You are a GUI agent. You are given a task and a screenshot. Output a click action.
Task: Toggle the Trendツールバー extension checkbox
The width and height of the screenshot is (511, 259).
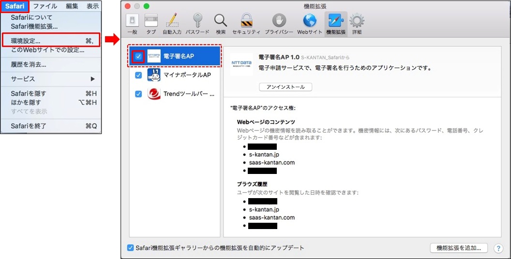pyautogui.click(x=138, y=94)
